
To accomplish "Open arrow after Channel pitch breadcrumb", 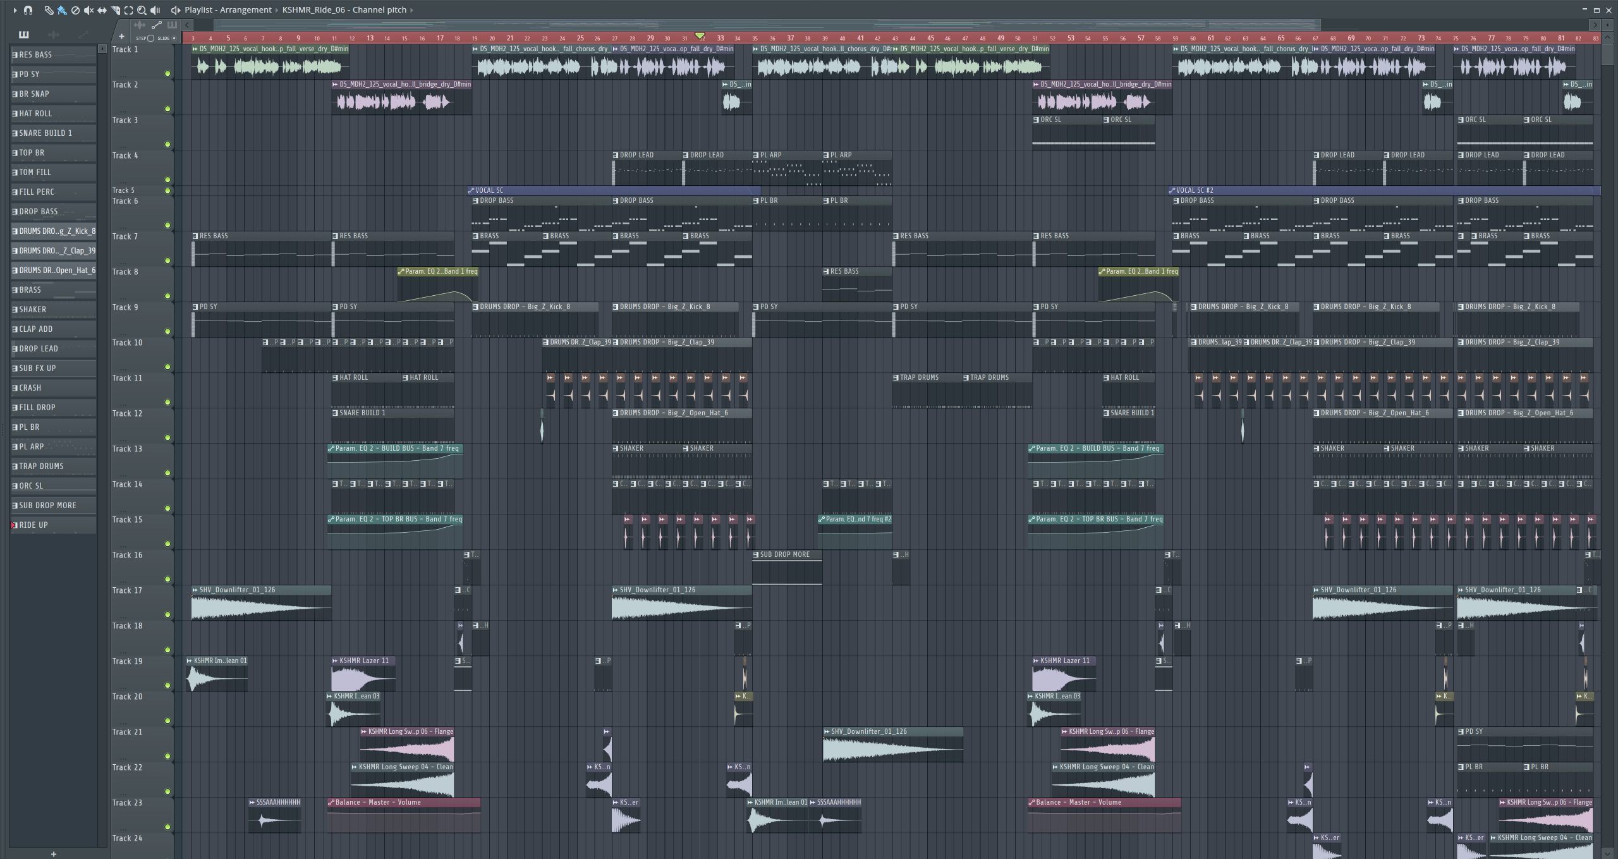I will (x=411, y=10).
